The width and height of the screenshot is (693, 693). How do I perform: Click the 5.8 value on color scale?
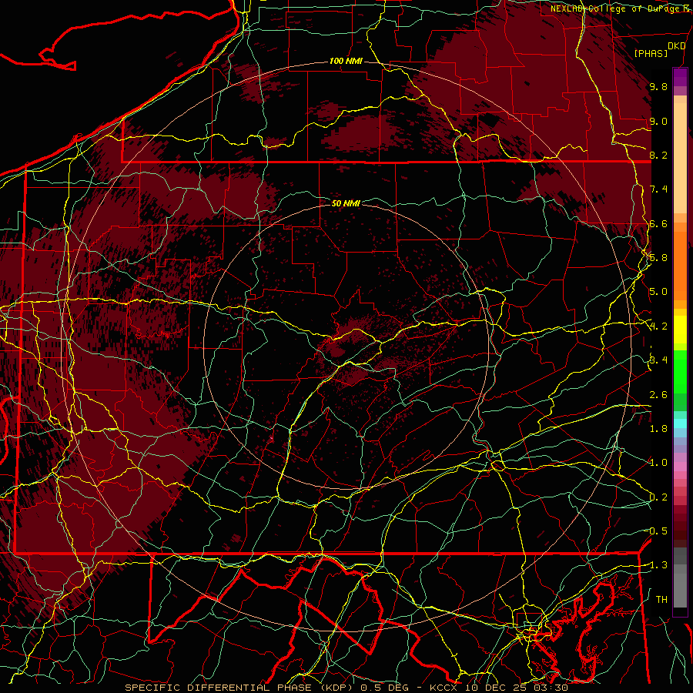click(658, 258)
